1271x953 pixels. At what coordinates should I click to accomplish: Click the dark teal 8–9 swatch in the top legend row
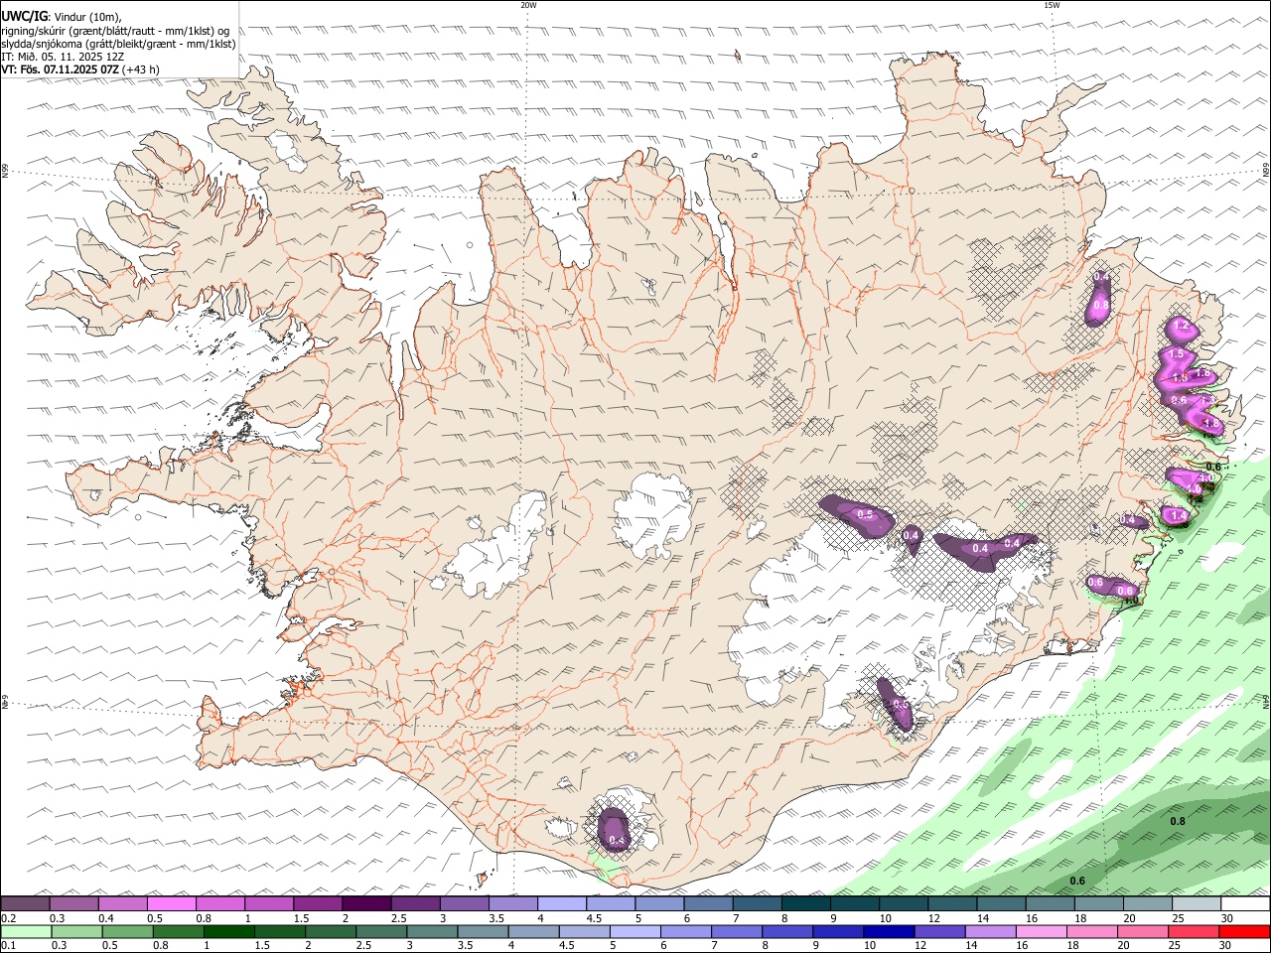tap(804, 904)
